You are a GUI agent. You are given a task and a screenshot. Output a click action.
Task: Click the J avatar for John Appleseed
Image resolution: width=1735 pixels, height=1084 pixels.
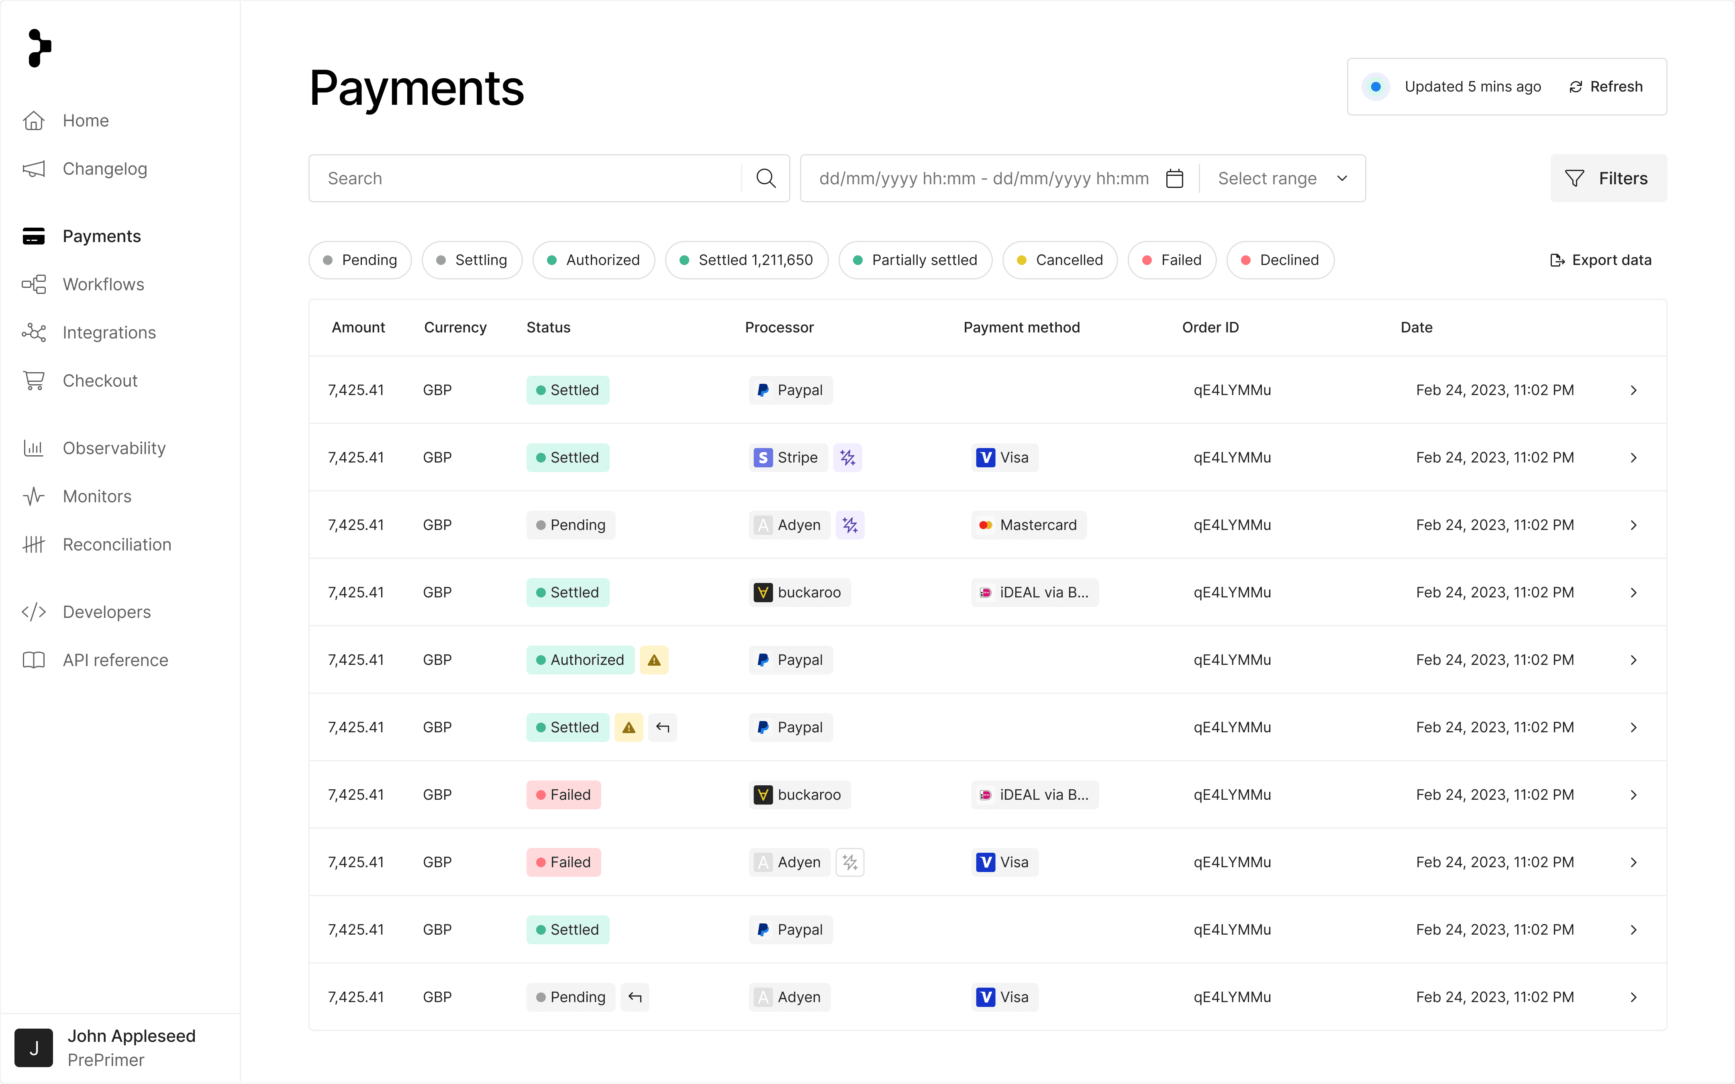tap(34, 1047)
